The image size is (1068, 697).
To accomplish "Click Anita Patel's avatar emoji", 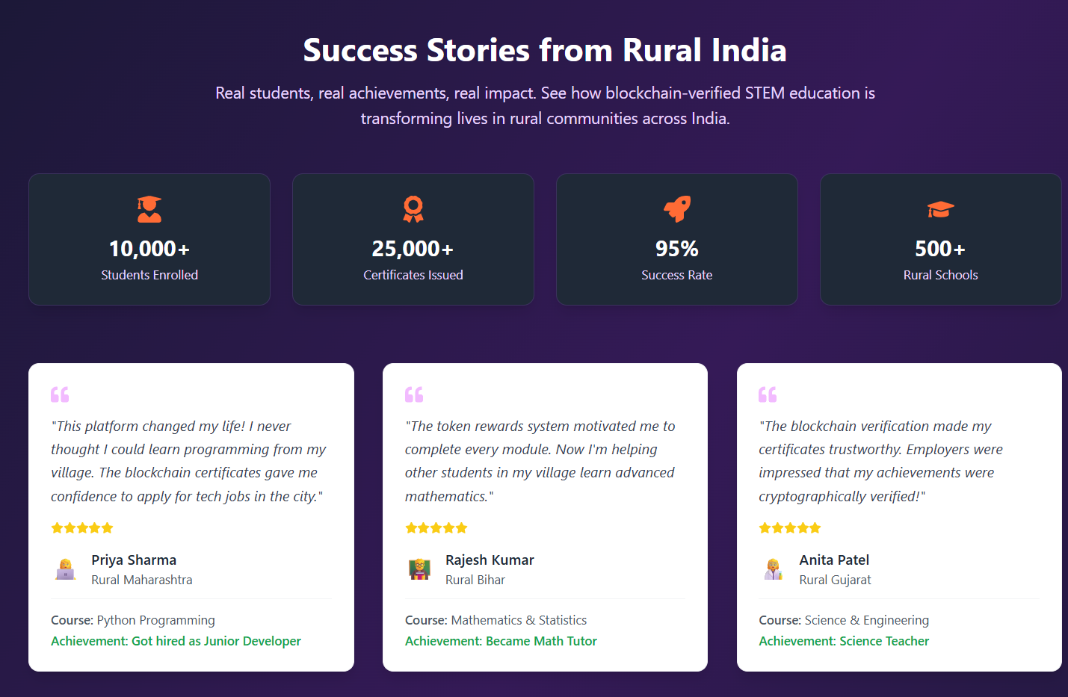I will 774,569.
